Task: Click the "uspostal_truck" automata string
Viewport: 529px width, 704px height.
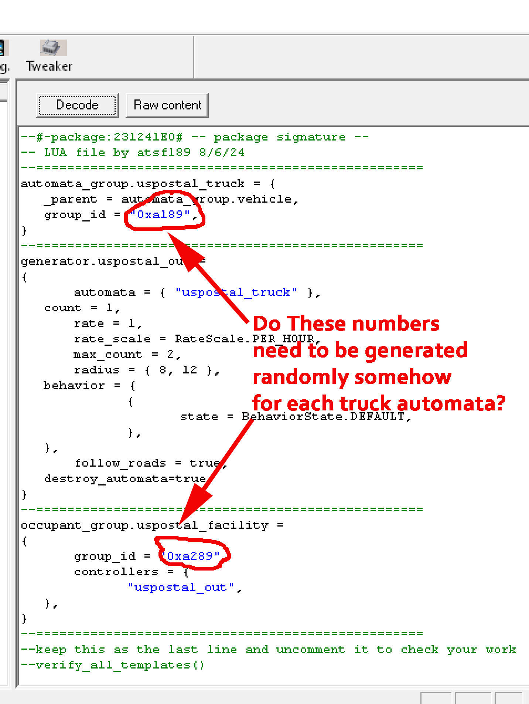Action: click(x=236, y=292)
